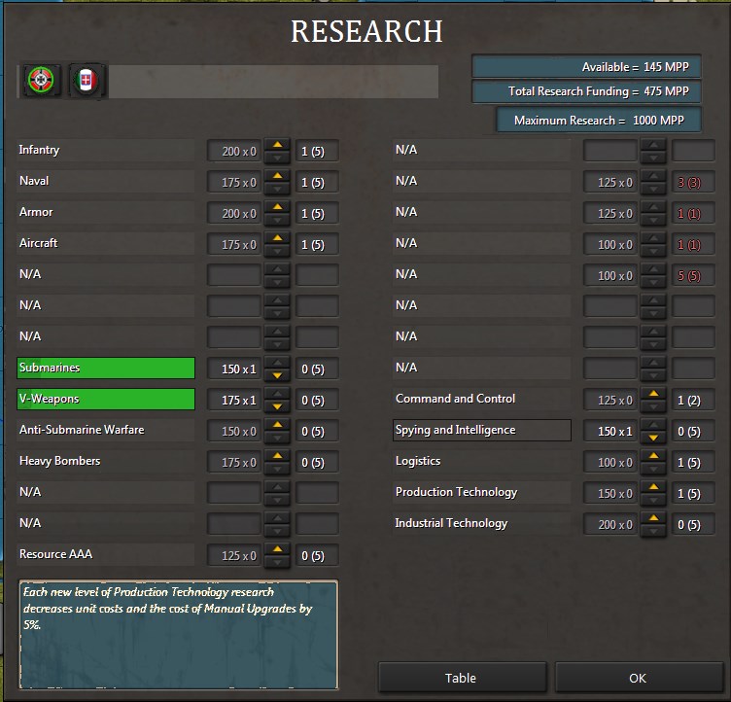Click the up arrow for Infantry research
The height and width of the screenshot is (702, 731).
pos(277,145)
